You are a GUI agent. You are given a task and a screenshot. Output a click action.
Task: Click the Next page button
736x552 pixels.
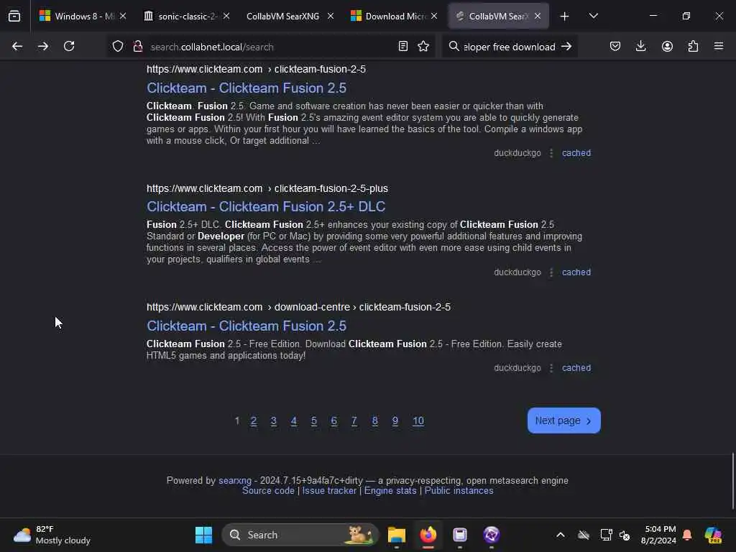click(x=563, y=420)
